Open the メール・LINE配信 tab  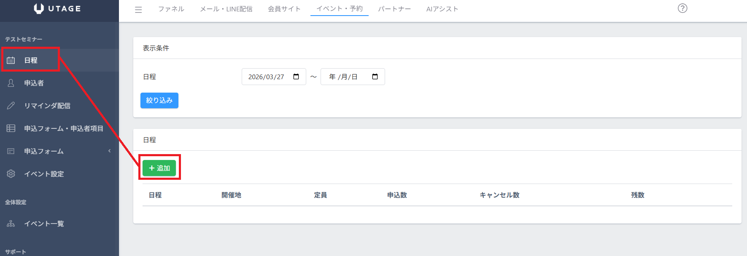click(226, 9)
